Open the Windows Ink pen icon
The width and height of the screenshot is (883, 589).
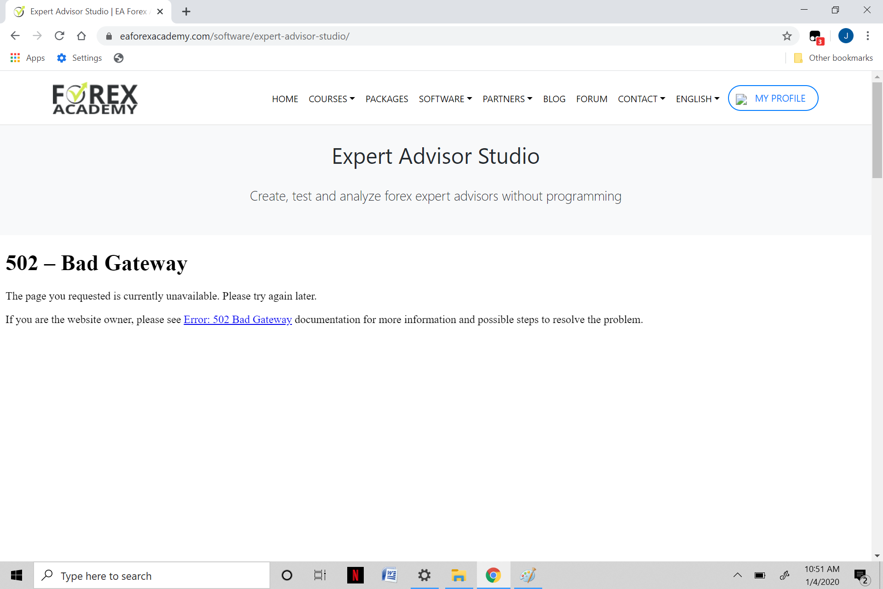[785, 575]
